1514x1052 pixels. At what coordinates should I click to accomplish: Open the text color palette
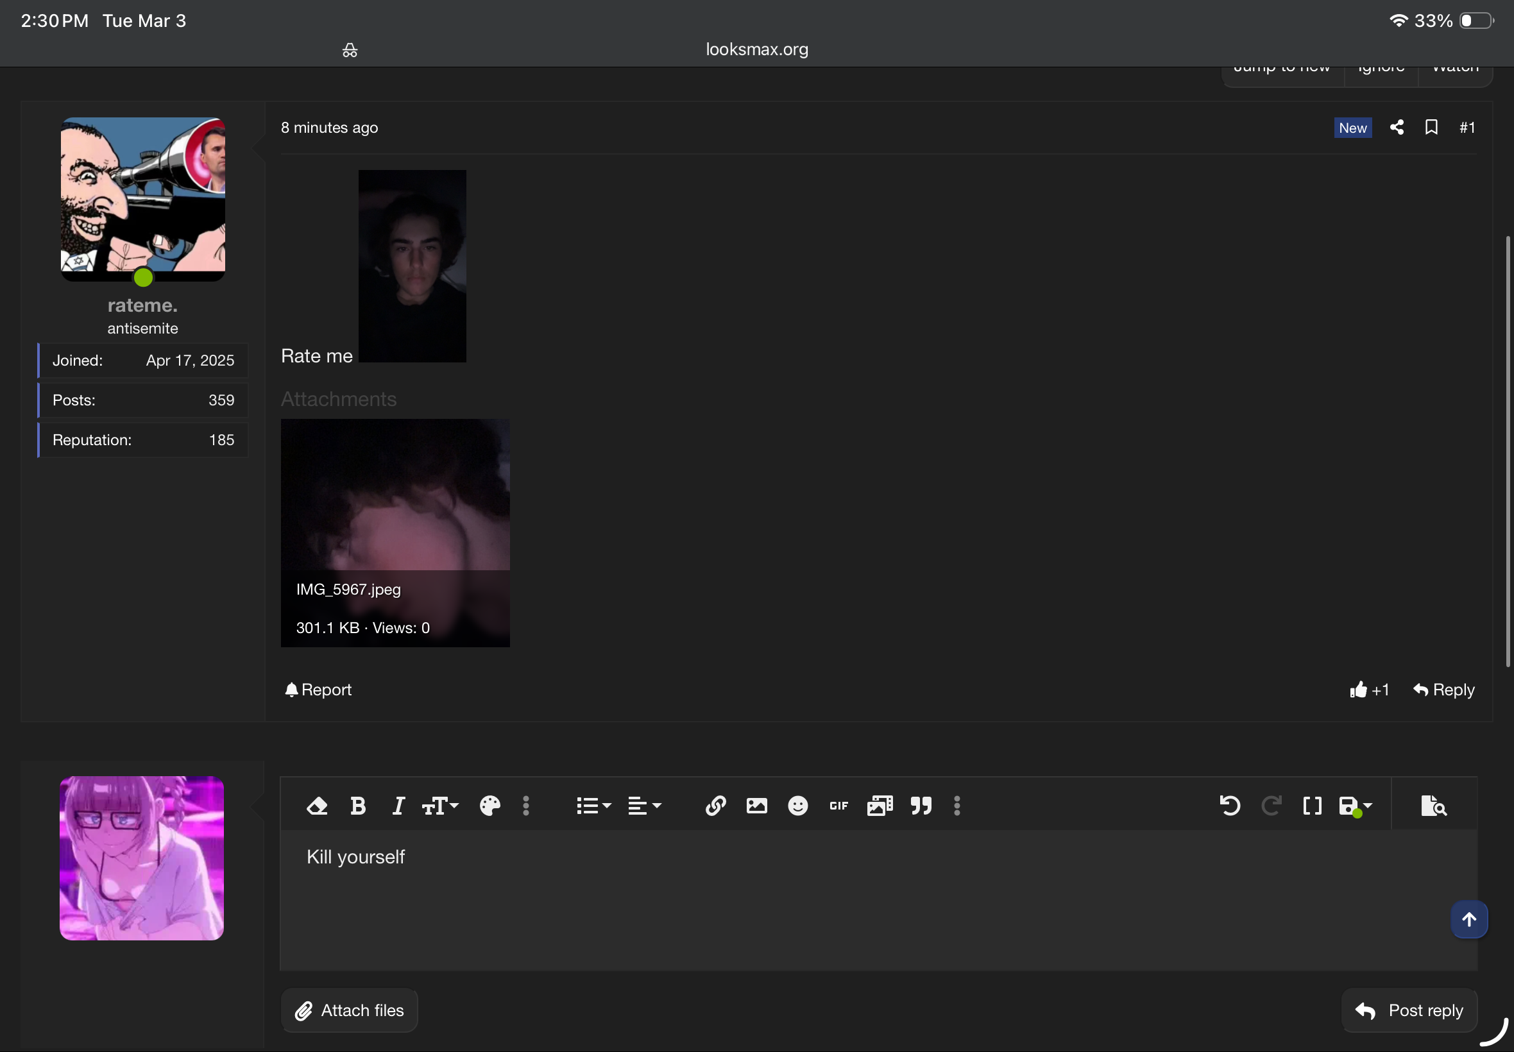[x=489, y=806]
